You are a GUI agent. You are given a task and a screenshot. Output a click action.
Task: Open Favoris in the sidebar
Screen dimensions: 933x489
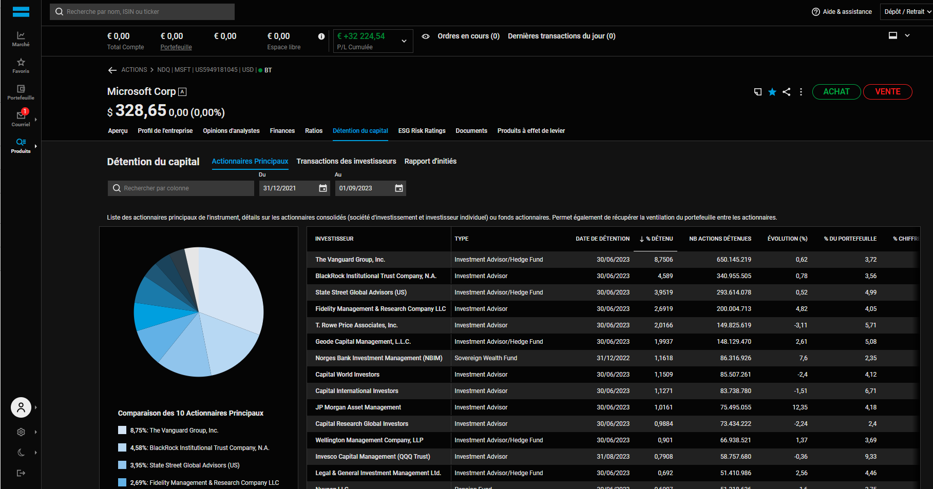[x=21, y=65]
